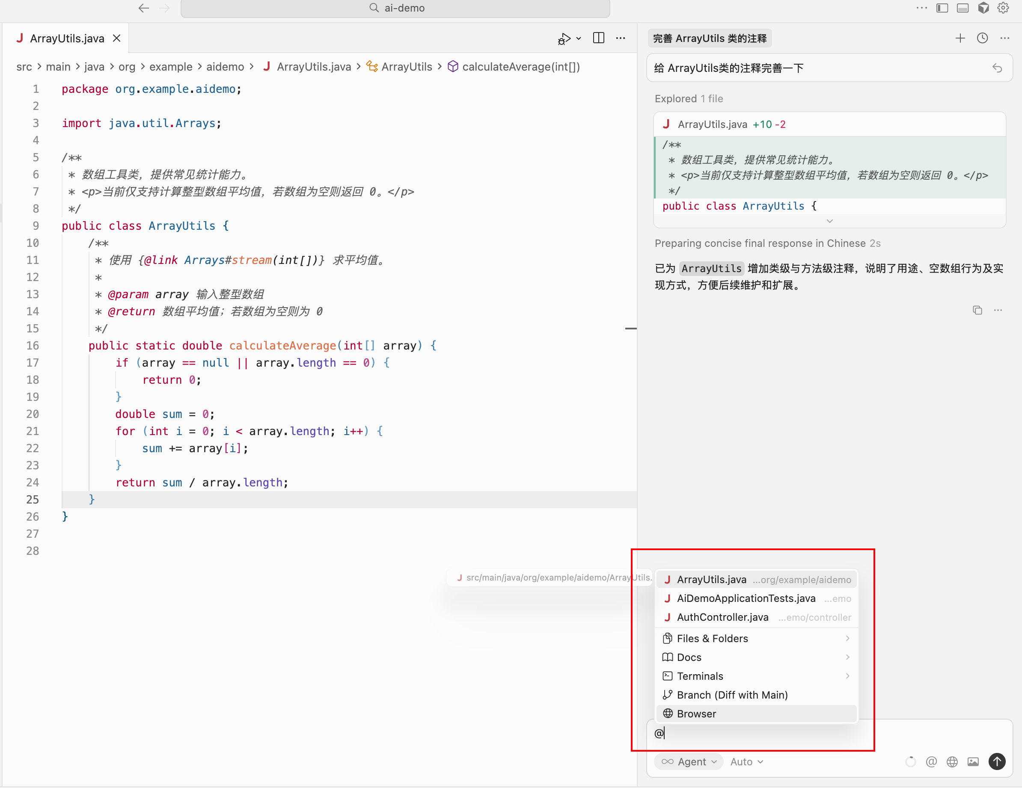Toggle the bottom panel layout icon
This screenshot has height=788, width=1022.
click(962, 8)
